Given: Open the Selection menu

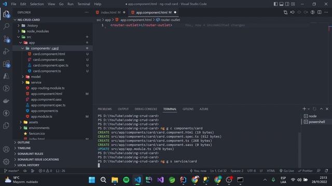Looking at the screenshot, I should 37,4.
